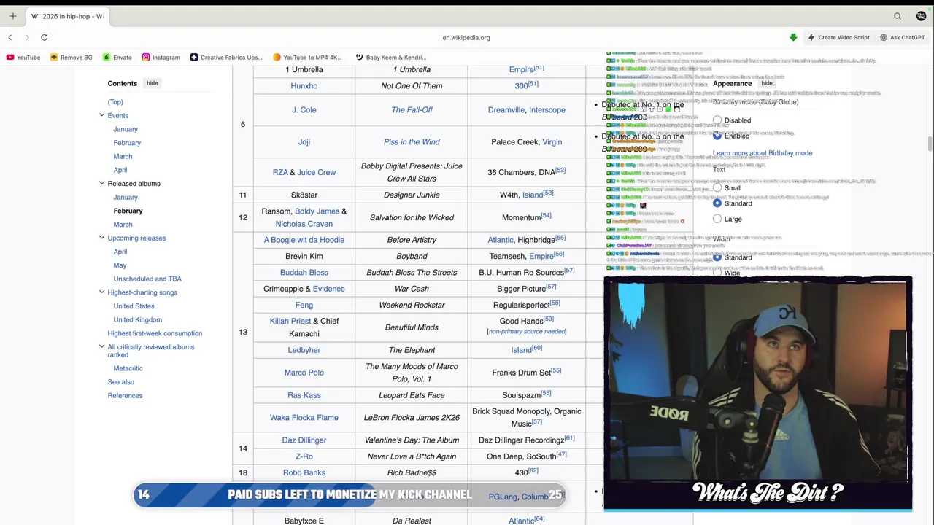Select Disabled for Birthday mode
This screenshot has height=525, width=934.
coord(717,120)
